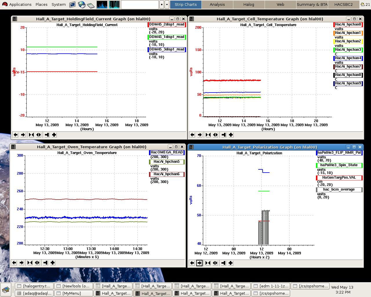Pan right in Polarization graph
Image resolution: width=371 pixels, height=297 pixels.
pyautogui.click(x=199, y=263)
